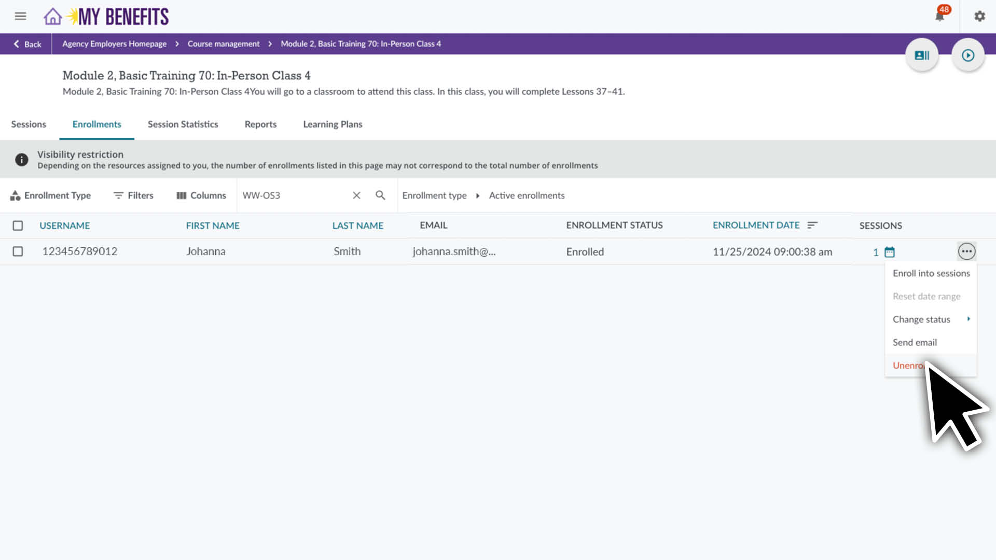Click the Back button

[x=26, y=44]
